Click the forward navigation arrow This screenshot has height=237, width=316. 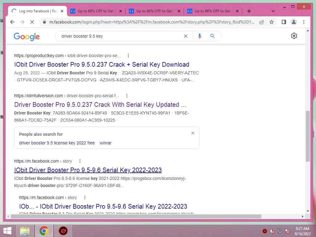click(x=22, y=22)
